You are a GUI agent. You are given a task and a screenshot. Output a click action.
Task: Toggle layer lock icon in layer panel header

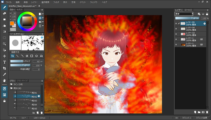point(207,14)
